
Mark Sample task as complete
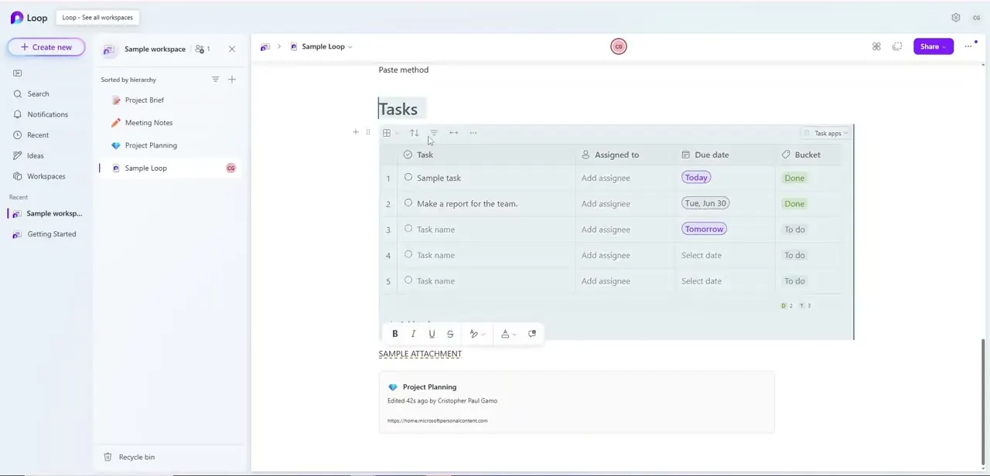tap(408, 178)
